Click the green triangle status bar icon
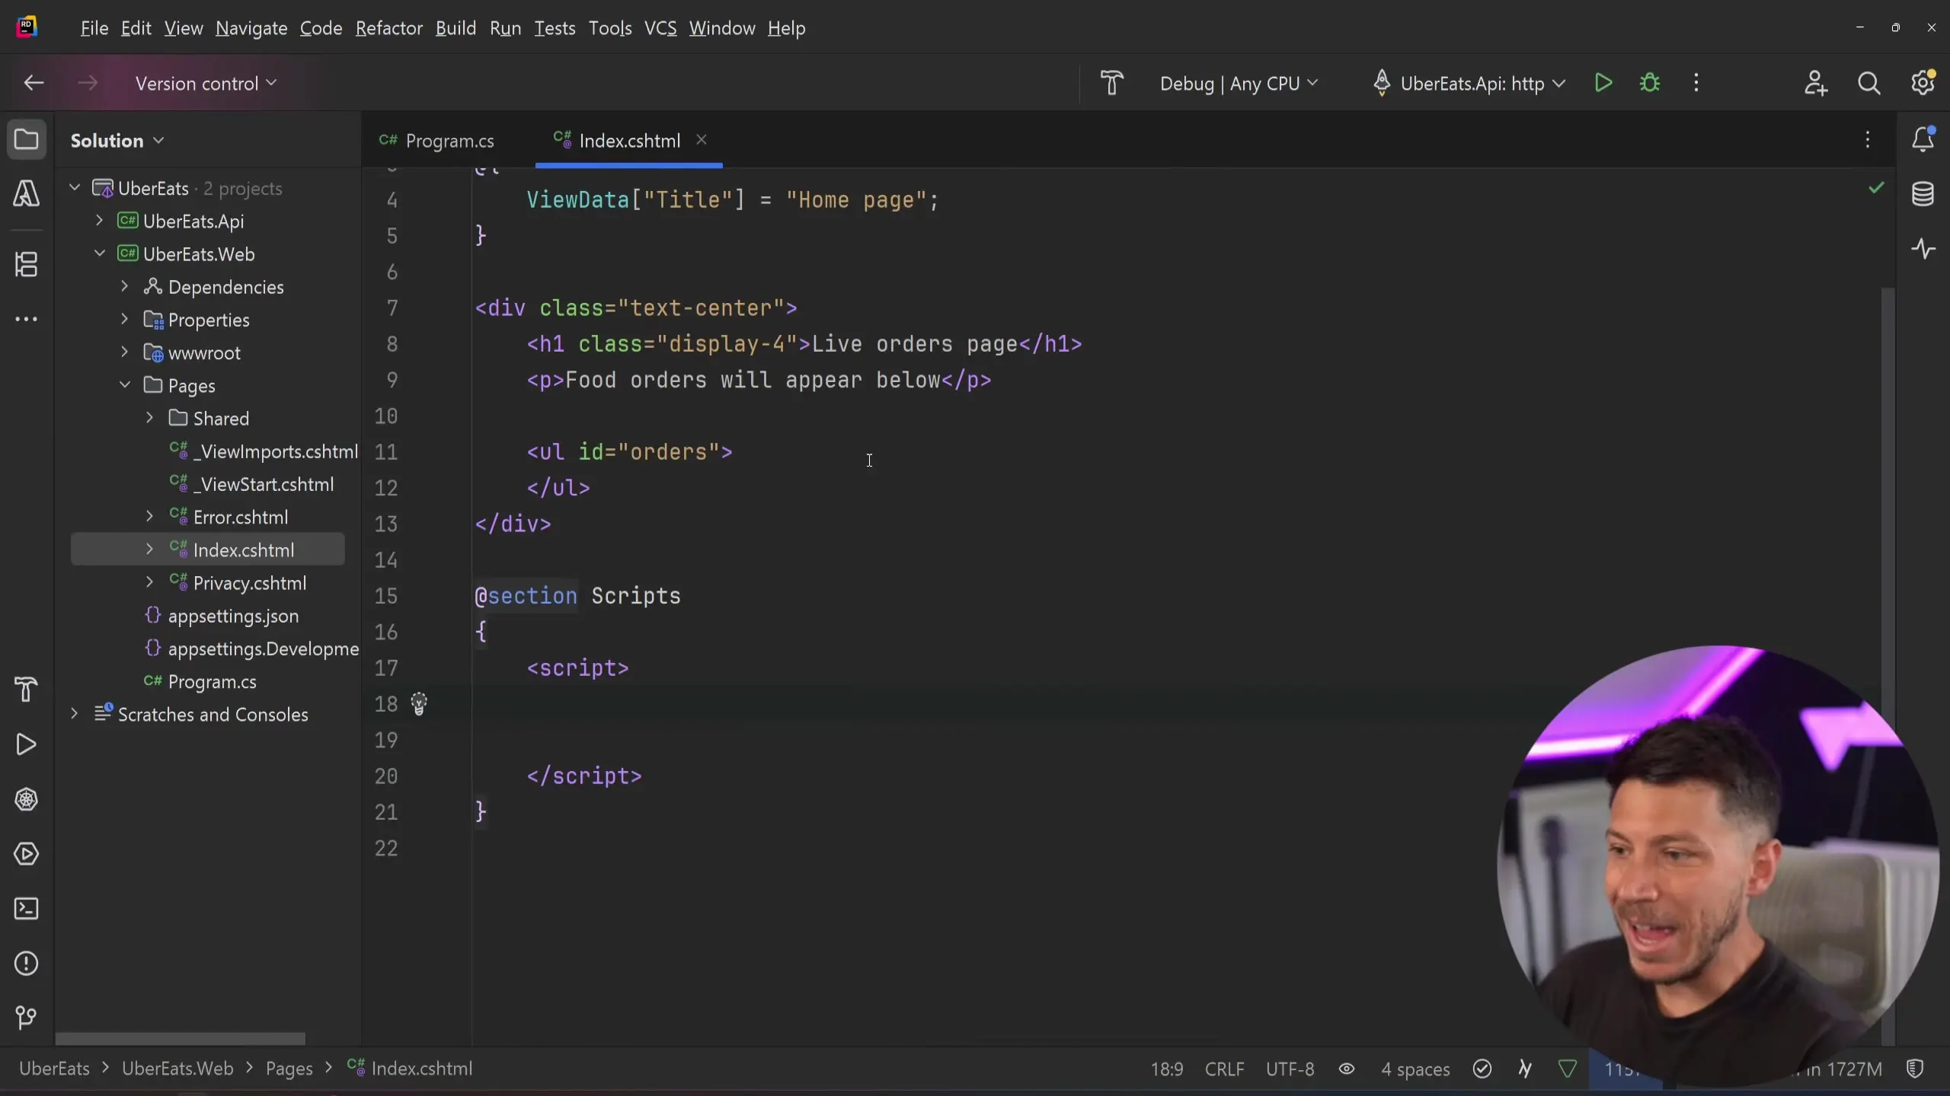The image size is (1950, 1096). [1568, 1069]
